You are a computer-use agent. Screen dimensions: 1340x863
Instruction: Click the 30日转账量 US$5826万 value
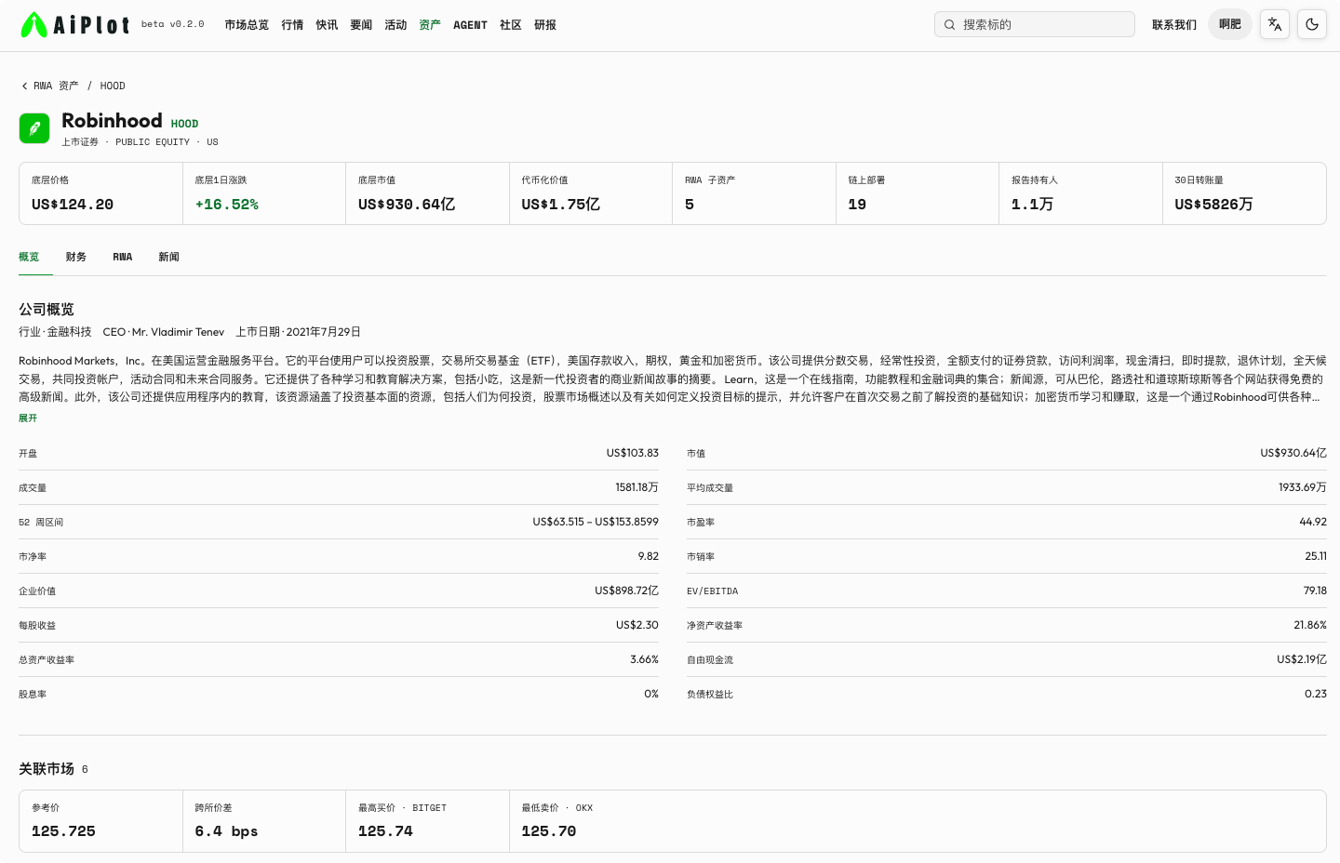click(x=1214, y=205)
